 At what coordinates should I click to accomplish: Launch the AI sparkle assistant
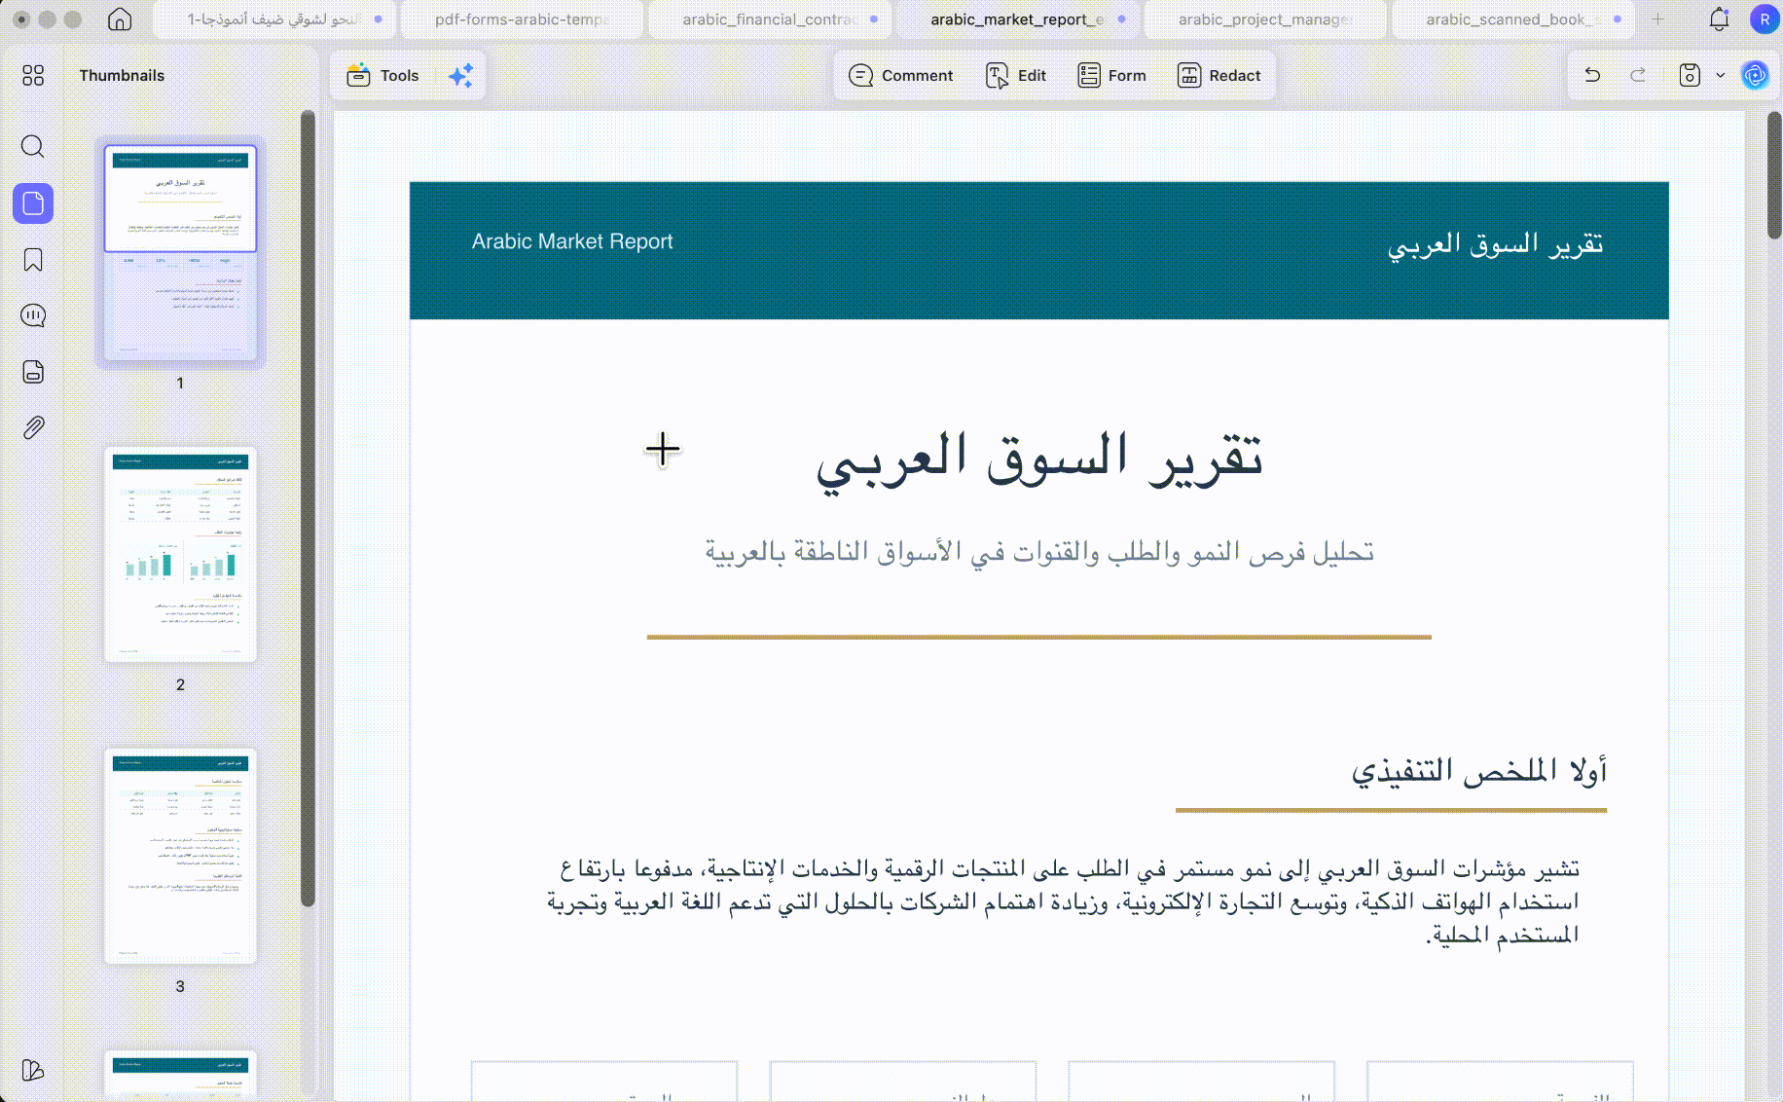pyautogui.click(x=461, y=75)
